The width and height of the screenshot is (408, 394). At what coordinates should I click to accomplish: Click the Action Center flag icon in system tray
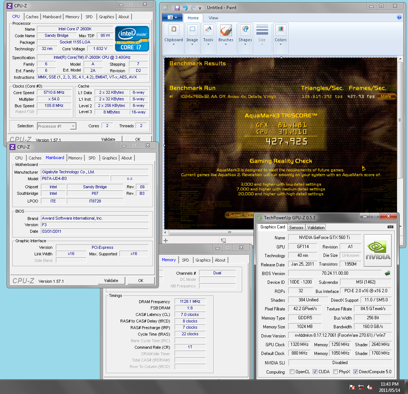point(352,387)
